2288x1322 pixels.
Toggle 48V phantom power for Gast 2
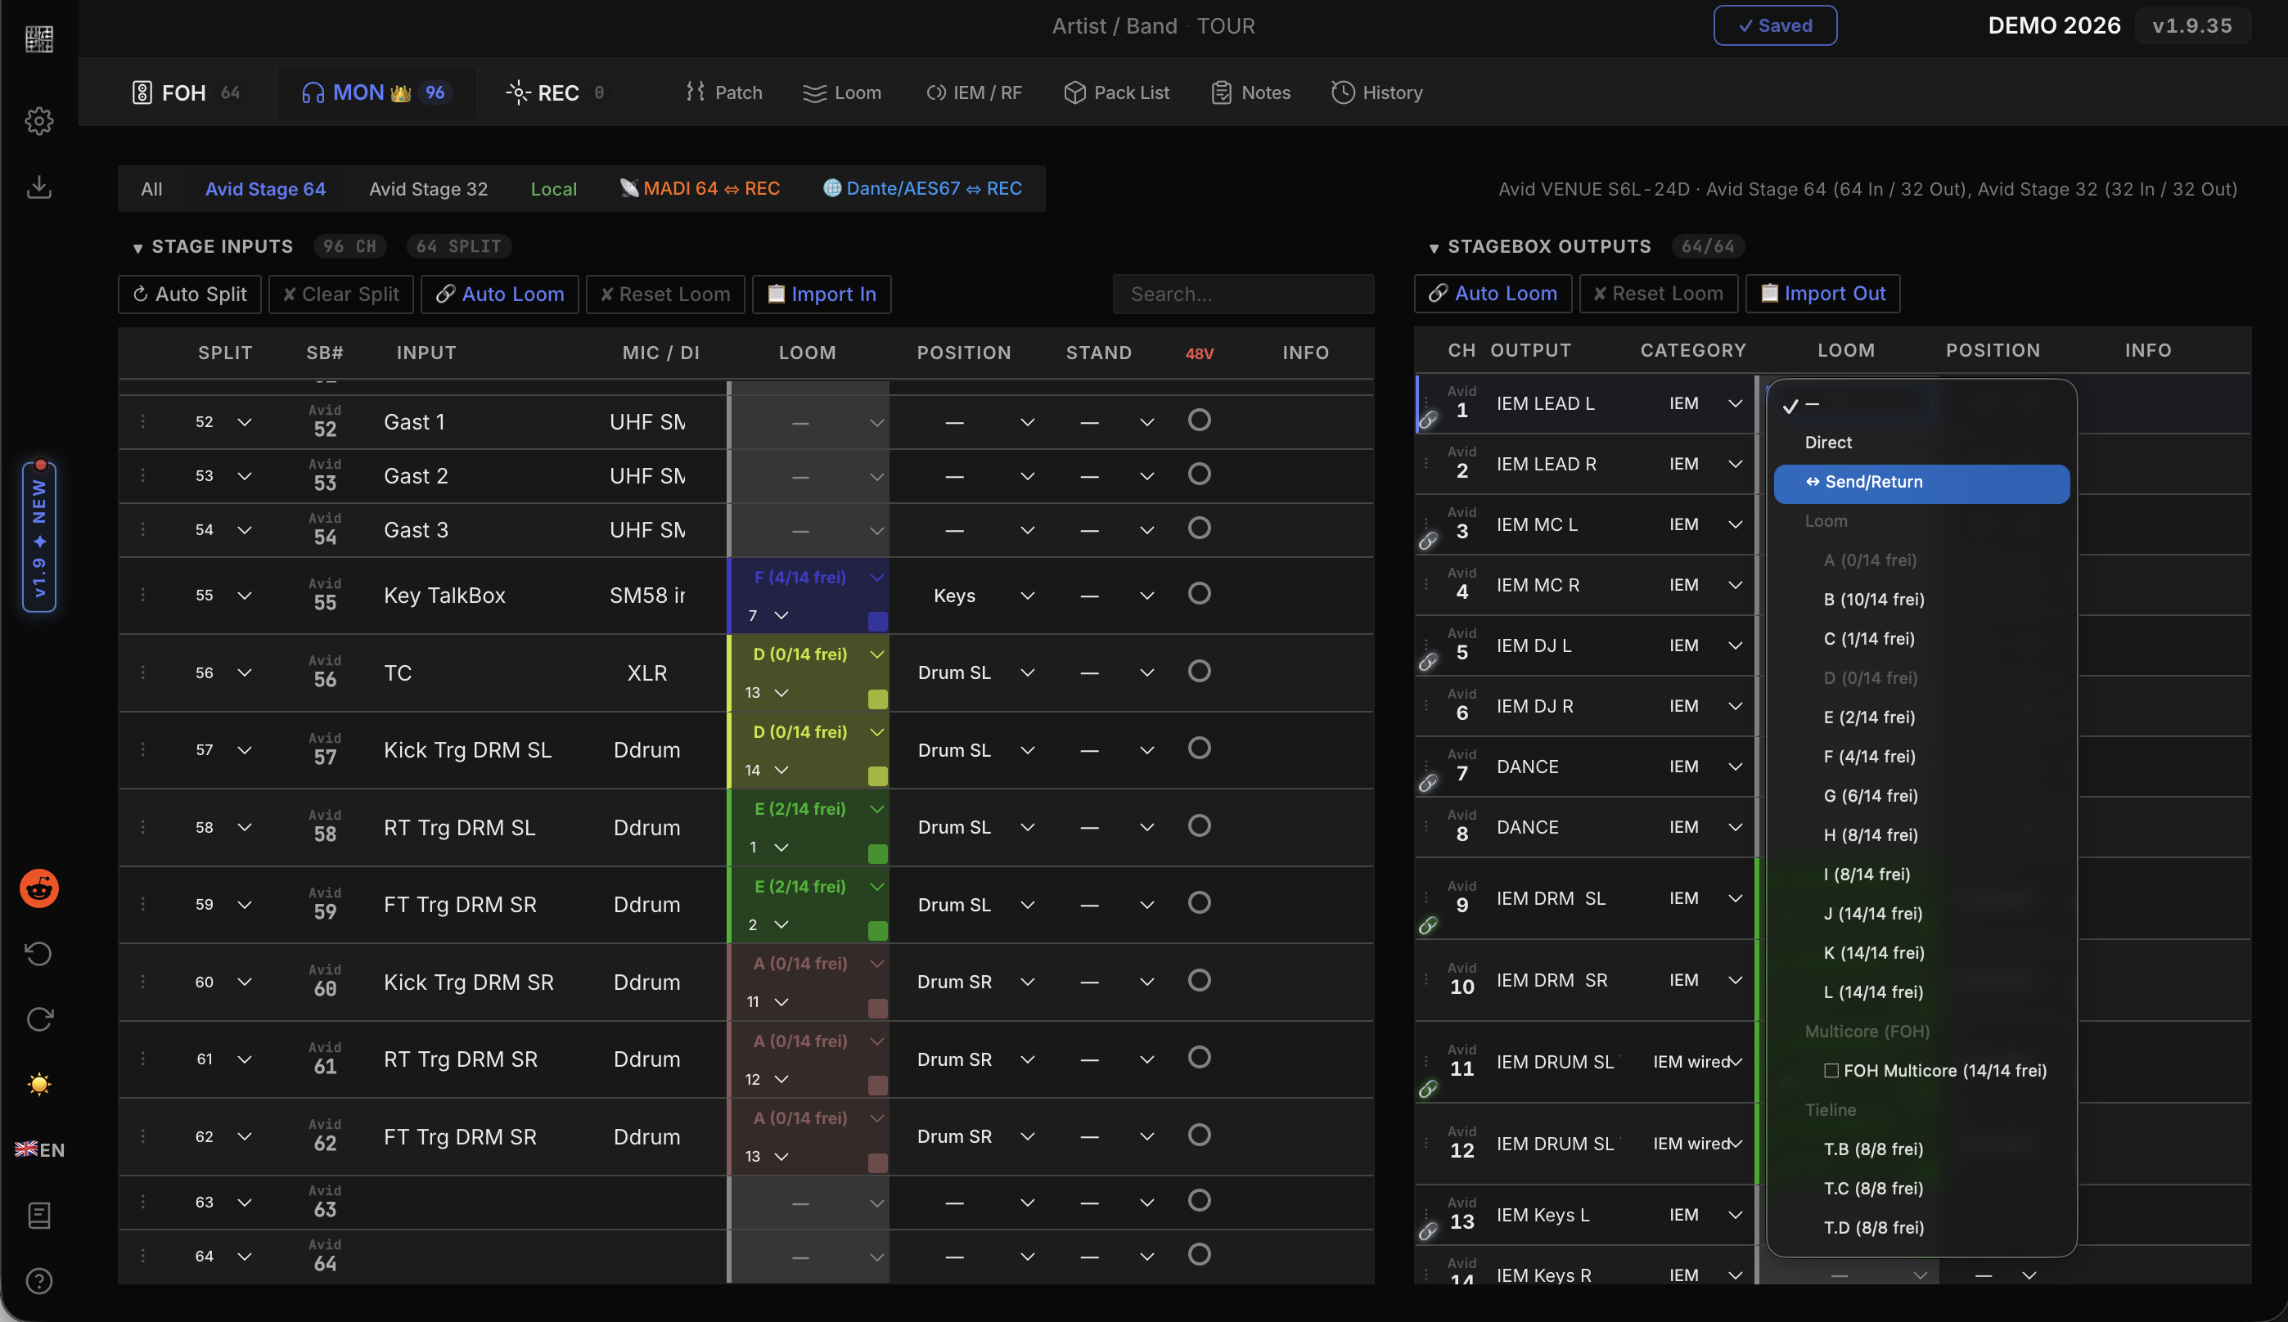(x=1200, y=474)
